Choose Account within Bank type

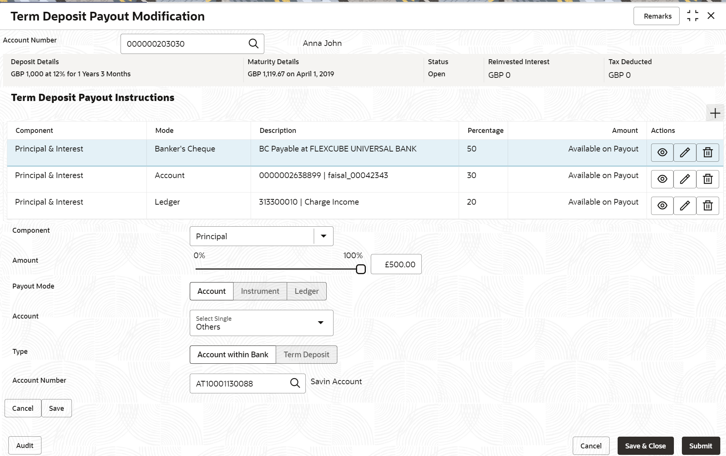[233, 355]
